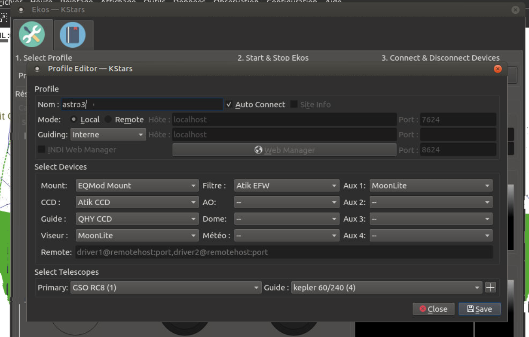Click the Ekos window menu icon

click(21, 9)
